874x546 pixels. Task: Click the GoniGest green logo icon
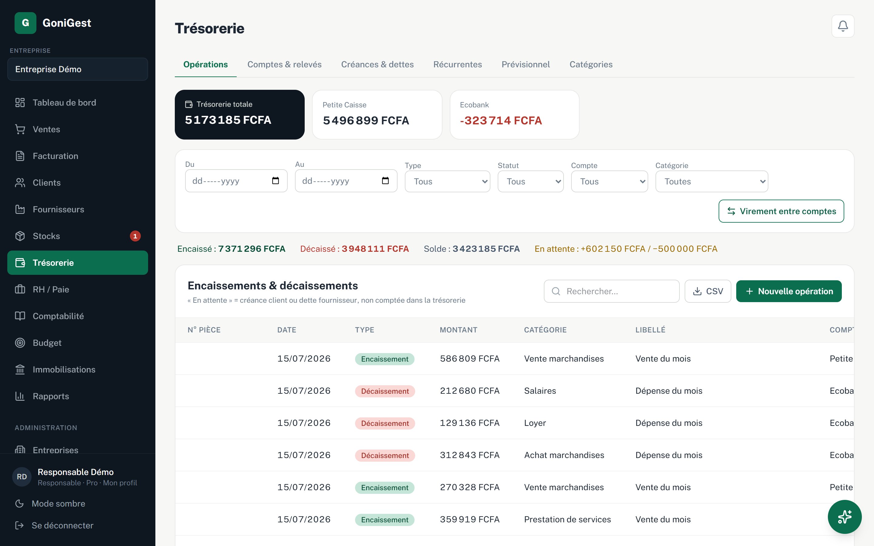[25, 23]
